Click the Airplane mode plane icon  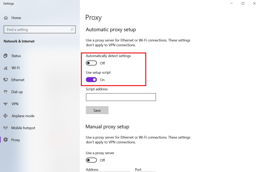[6, 116]
